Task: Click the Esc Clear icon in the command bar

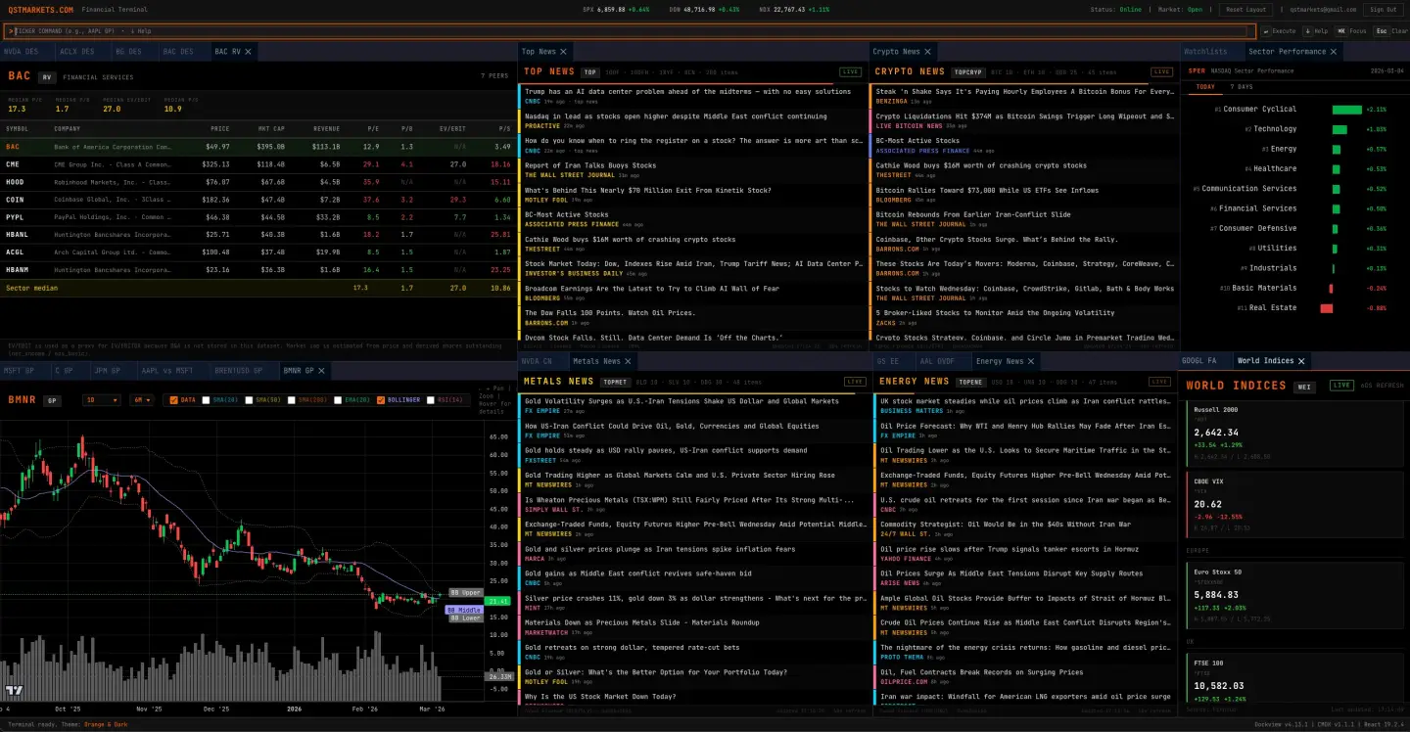Action: click(1381, 31)
